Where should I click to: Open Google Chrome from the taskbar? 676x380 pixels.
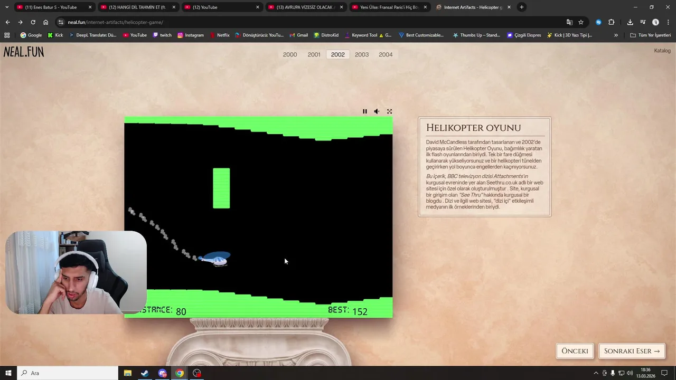click(x=180, y=373)
